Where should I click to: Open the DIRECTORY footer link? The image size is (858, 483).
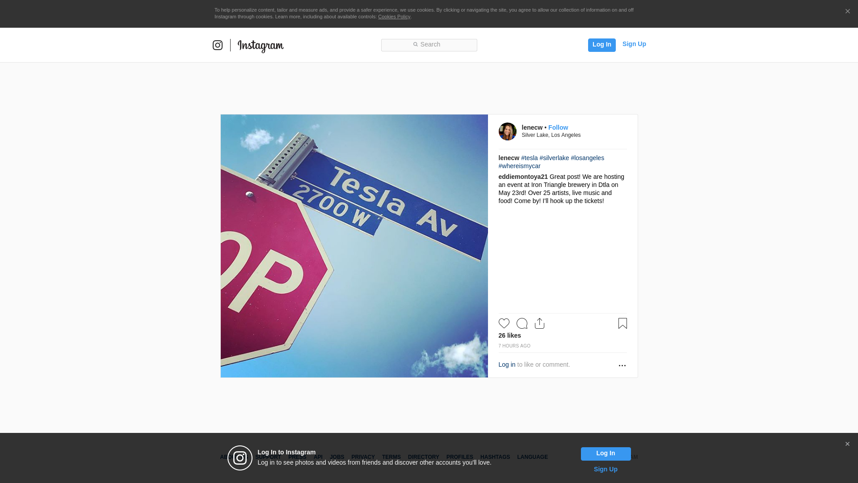pos(423,457)
